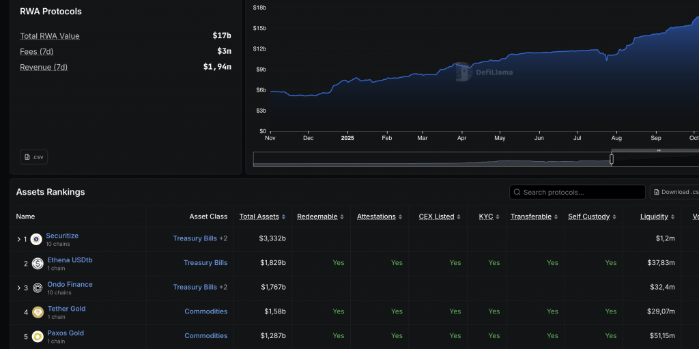699x349 pixels.
Task: Focus the Search protocols input field
Action: [580, 193]
